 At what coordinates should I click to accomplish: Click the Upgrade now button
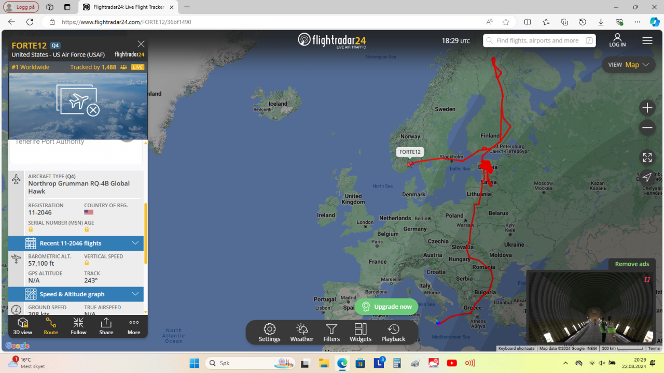386,306
